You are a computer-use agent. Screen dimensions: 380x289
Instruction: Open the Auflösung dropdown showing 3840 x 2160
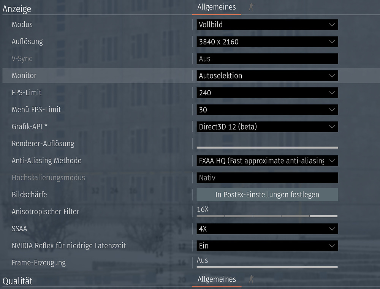[x=267, y=42]
